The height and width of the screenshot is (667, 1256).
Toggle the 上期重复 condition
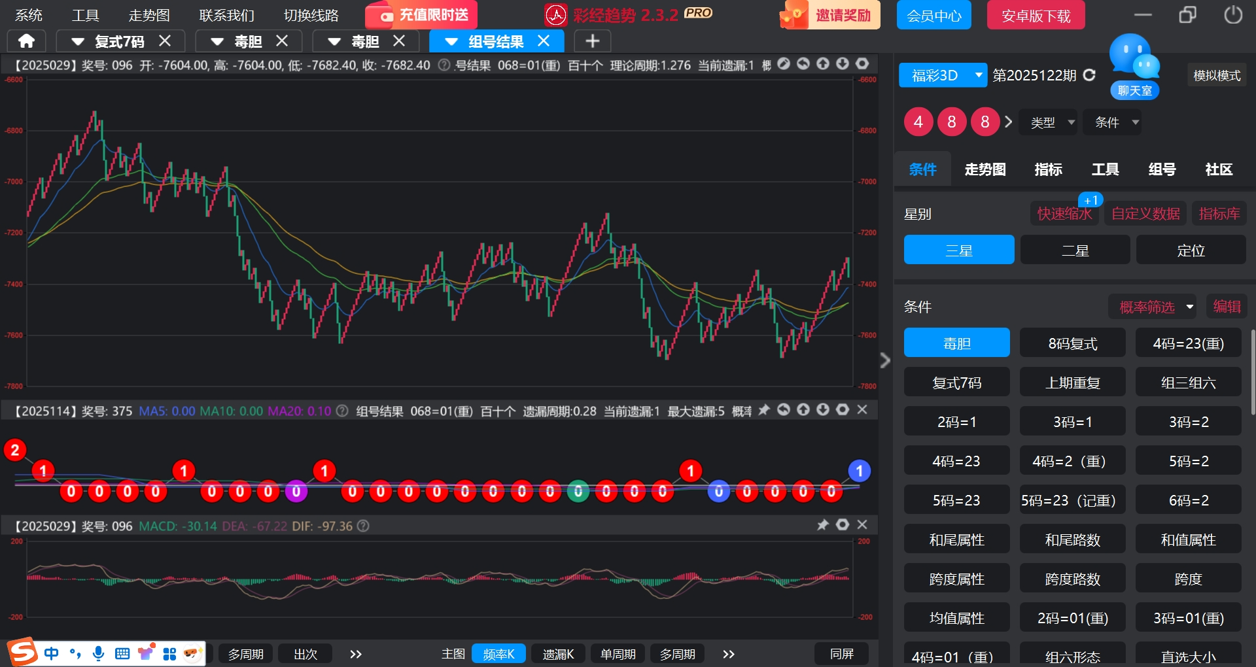1073,382
